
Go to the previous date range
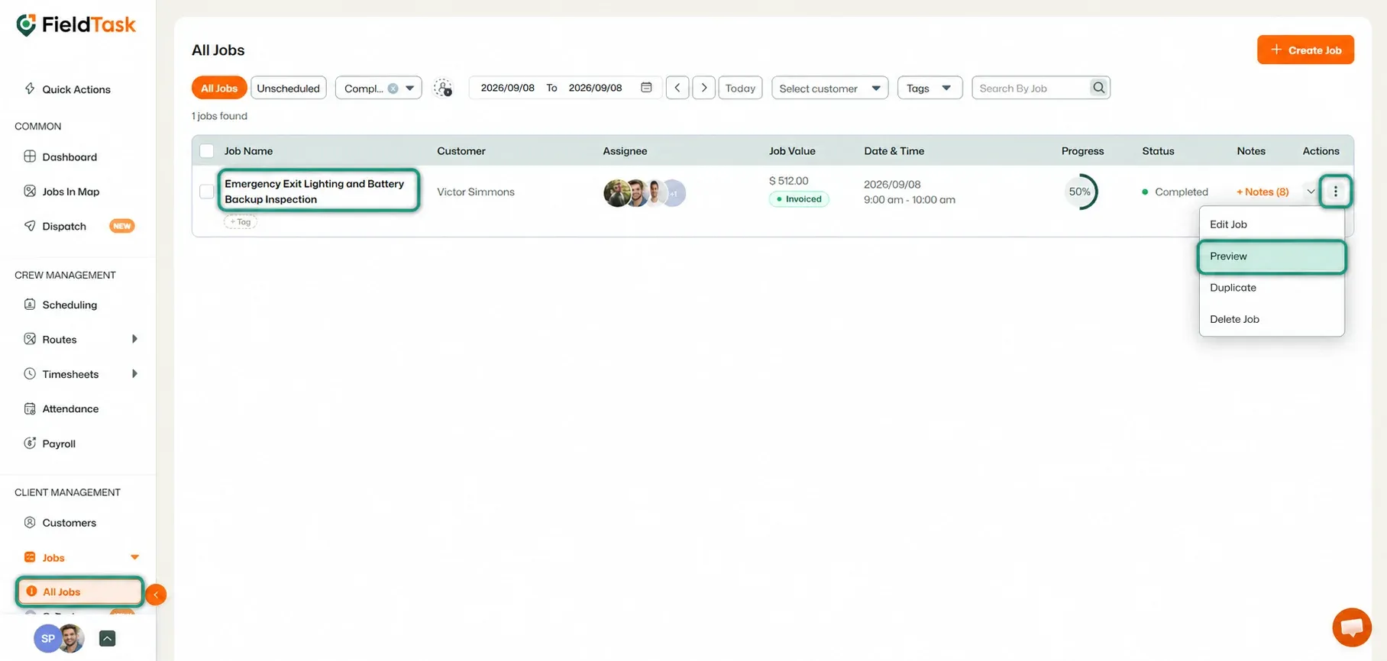click(677, 88)
